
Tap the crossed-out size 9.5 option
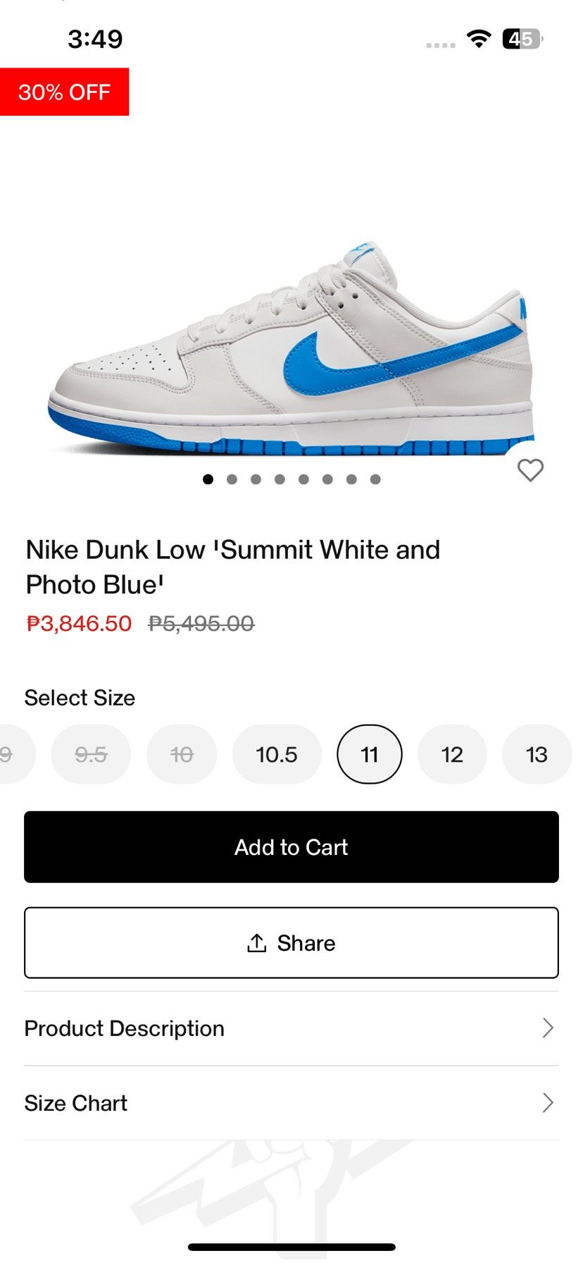91,755
